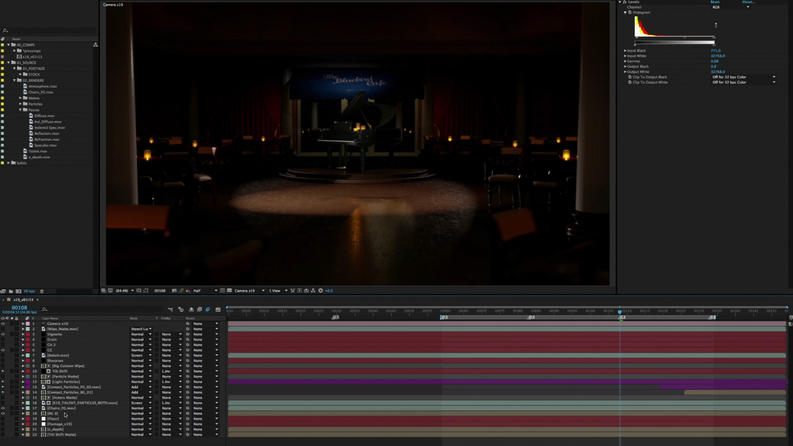Toggle the transparency grid icon in viewer

click(229, 291)
